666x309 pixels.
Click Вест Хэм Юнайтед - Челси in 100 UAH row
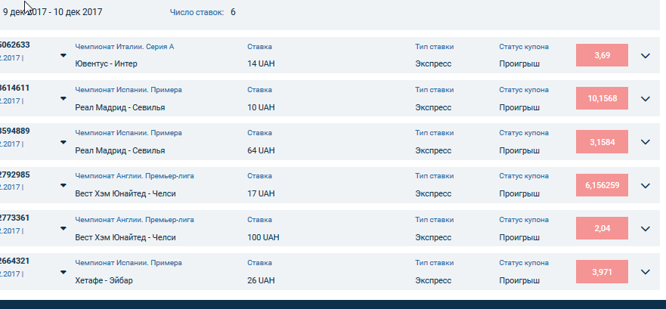[125, 237]
